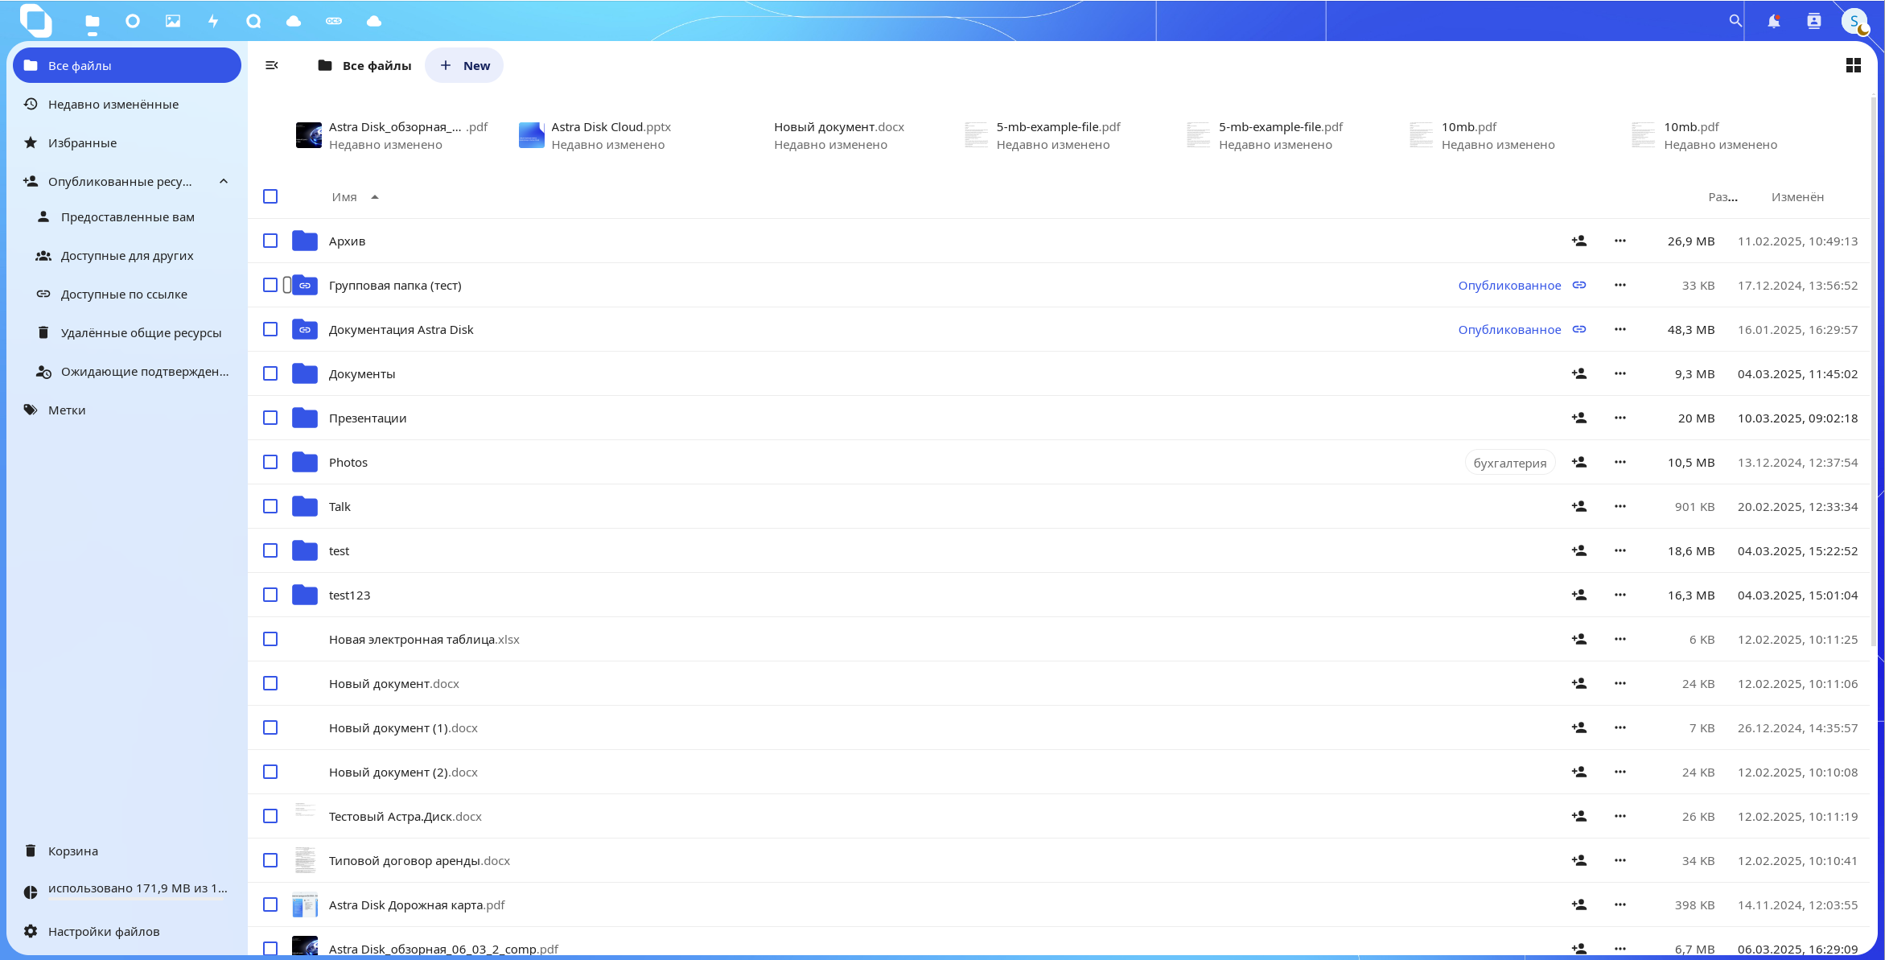Click the search magnifier in top bar

tap(1735, 21)
